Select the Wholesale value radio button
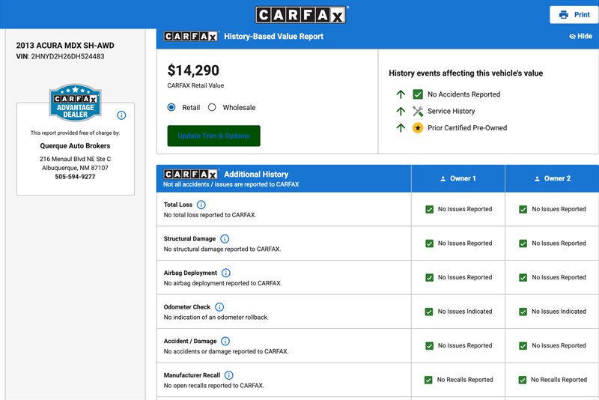The width and height of the screenshot is (599, 400). [212, 108]
